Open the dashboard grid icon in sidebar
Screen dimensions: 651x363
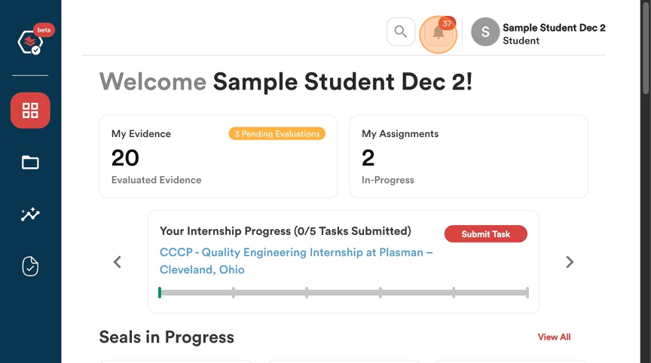coord(30,111)
